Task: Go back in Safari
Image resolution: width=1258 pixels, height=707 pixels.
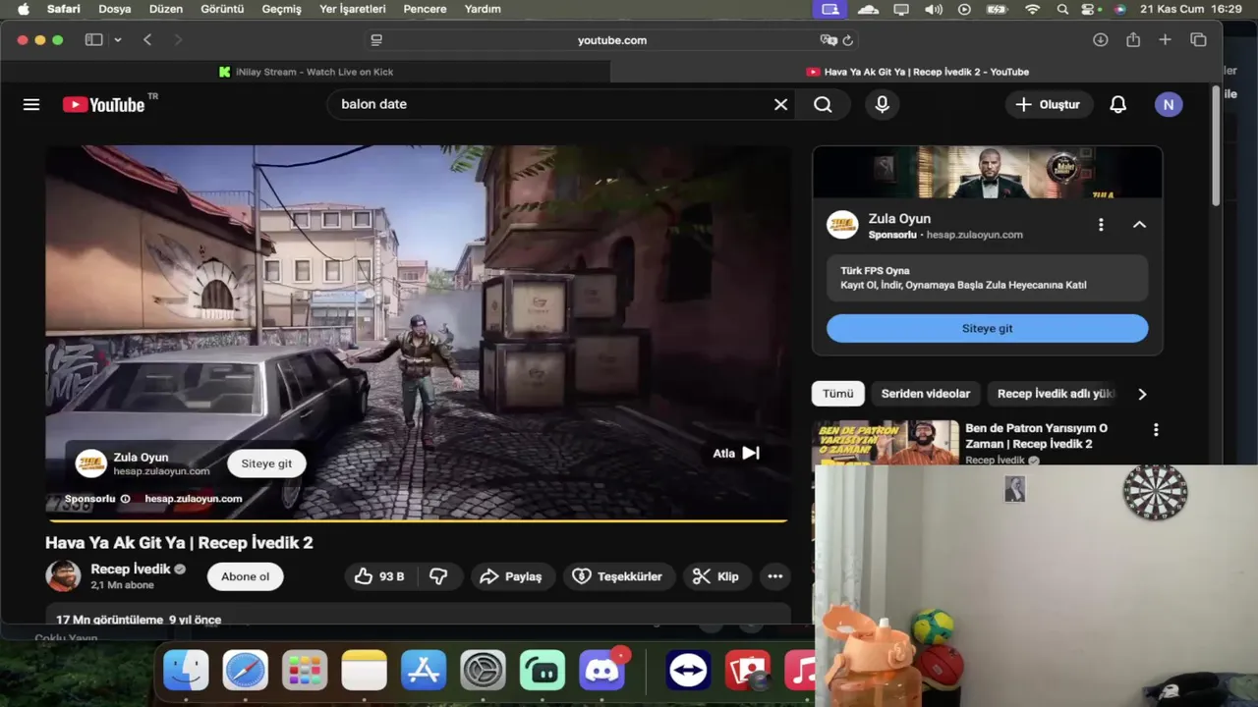Action: pyautogui.click(x=147, y=40)
